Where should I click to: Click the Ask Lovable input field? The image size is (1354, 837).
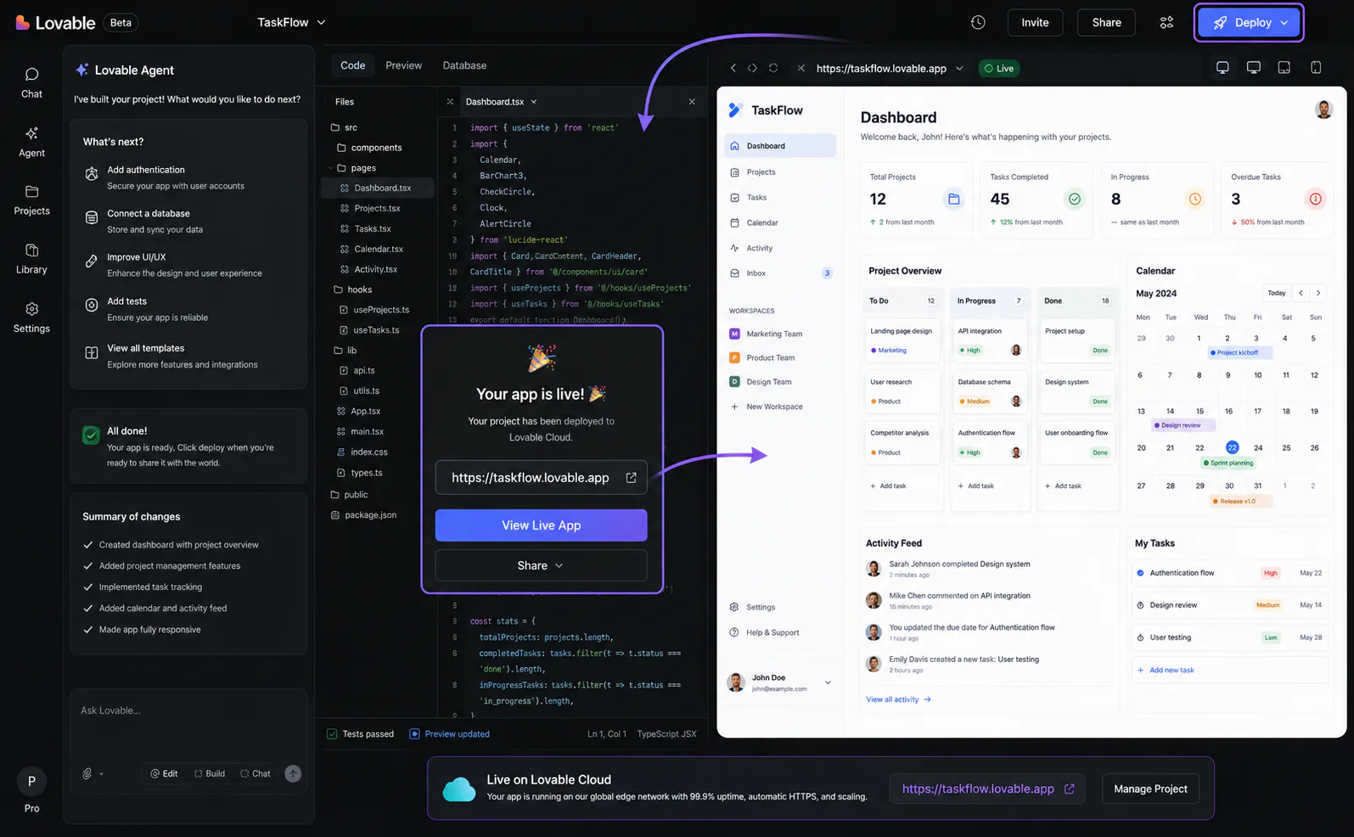(188, 711)
